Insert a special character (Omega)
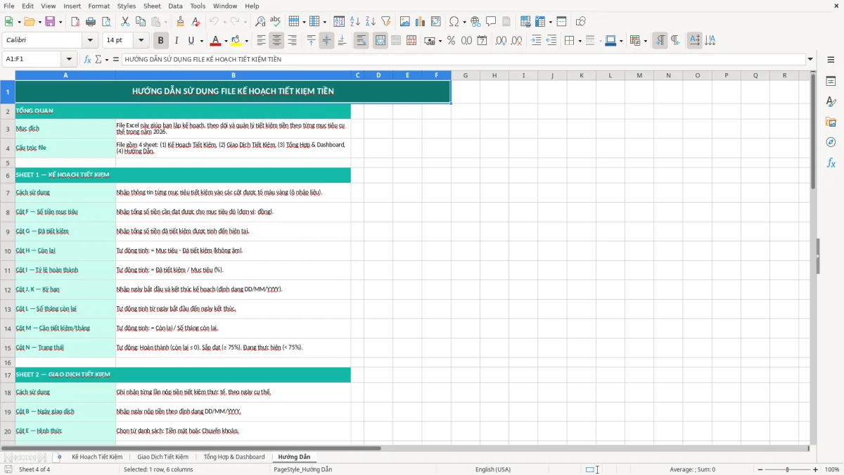This screenshot has height=475, width=844. (x=454, y=22)
